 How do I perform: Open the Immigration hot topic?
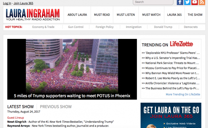click(x=134, y=27)
